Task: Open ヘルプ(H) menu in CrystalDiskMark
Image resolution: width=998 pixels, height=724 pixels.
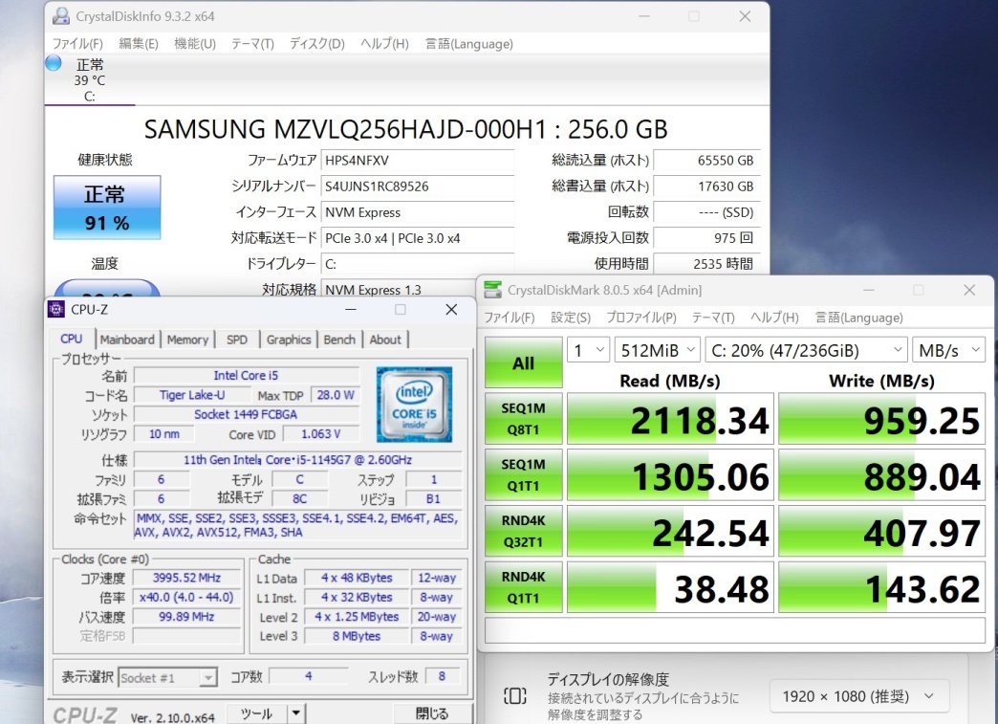Action: (x=774, y=318)
